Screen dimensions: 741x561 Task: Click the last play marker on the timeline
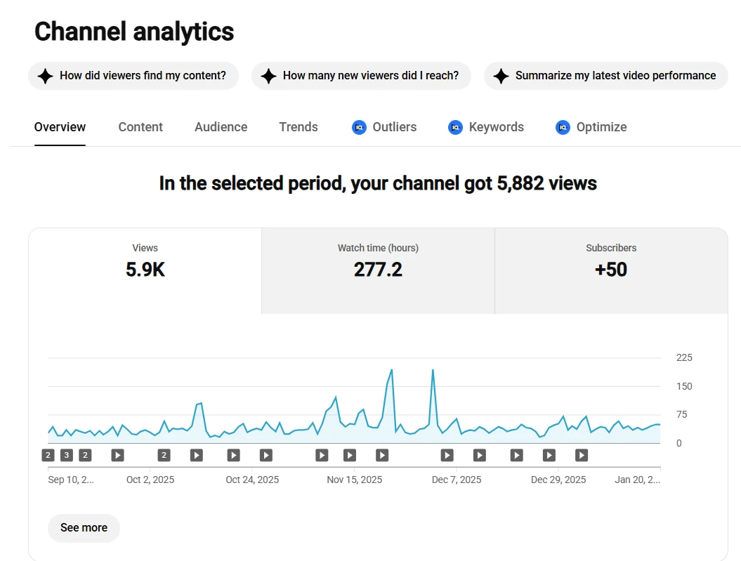coord(582,455)
